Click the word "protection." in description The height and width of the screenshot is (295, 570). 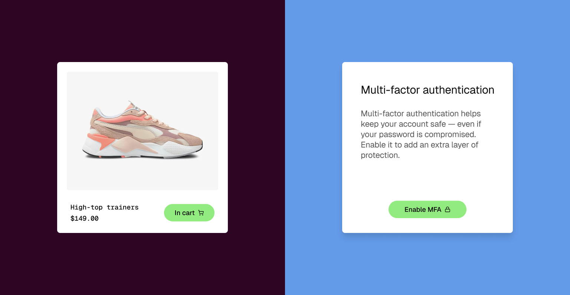380,155
